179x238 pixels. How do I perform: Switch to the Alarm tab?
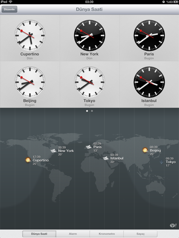pos(73,234)
